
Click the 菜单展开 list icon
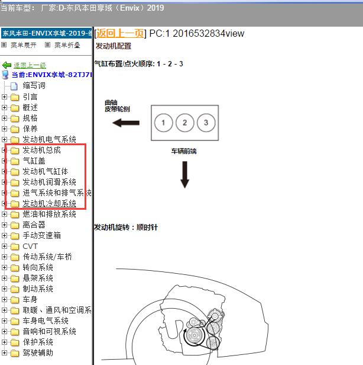(x=4, y=44)
